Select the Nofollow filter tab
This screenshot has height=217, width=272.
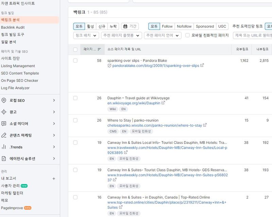tap(184, 26)
